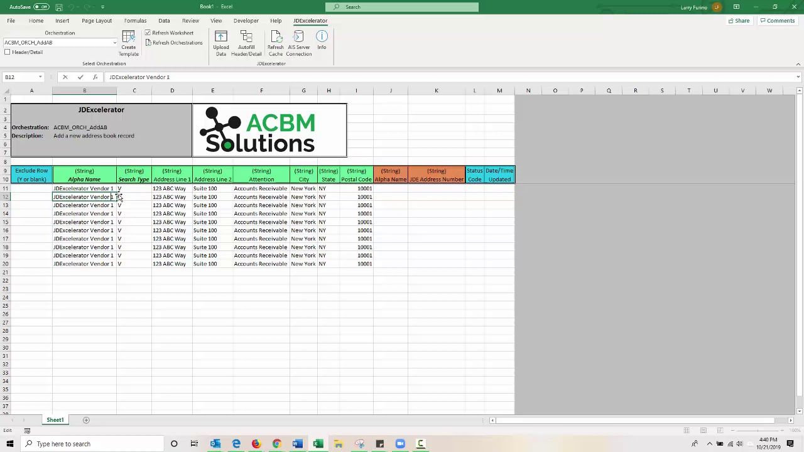Open AIS Server Connection

click(x=299, y=43)
